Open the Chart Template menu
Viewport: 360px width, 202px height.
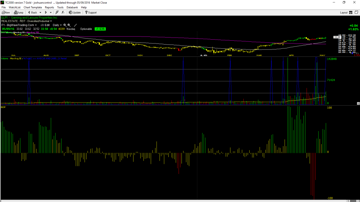tap(33, 7)
